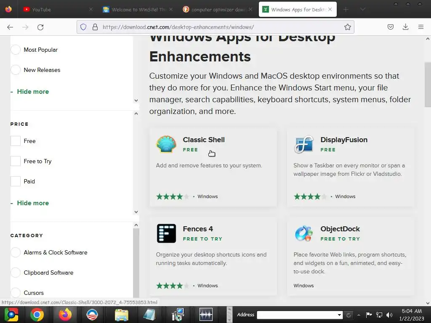Reload the current page

tap(40, 27)
